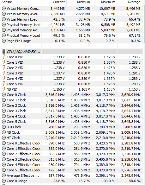Click the icon beside Core 0 Usage
The width and height of the screenshot is (145, 185).
pos(4,181)
